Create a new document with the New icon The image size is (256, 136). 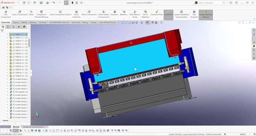29,3
